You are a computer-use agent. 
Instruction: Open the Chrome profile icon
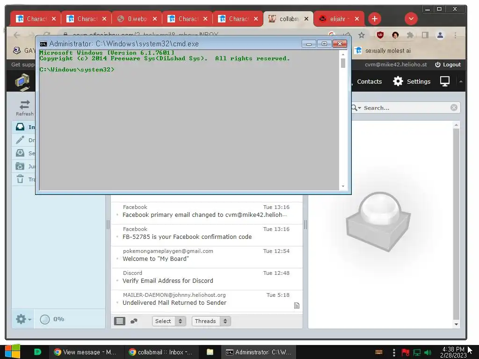click(440, 35)
